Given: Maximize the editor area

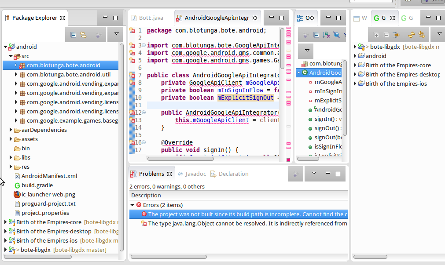Looking at the screenshot, I should 282,18.
